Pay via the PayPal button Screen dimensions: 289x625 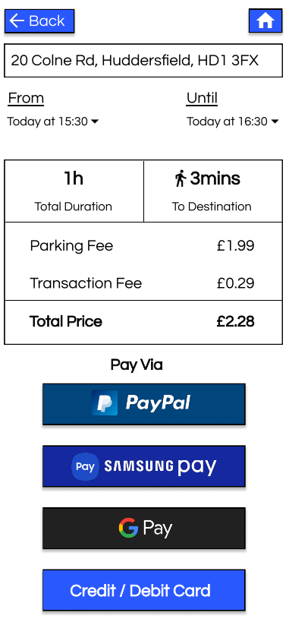(x=143, y=404)
